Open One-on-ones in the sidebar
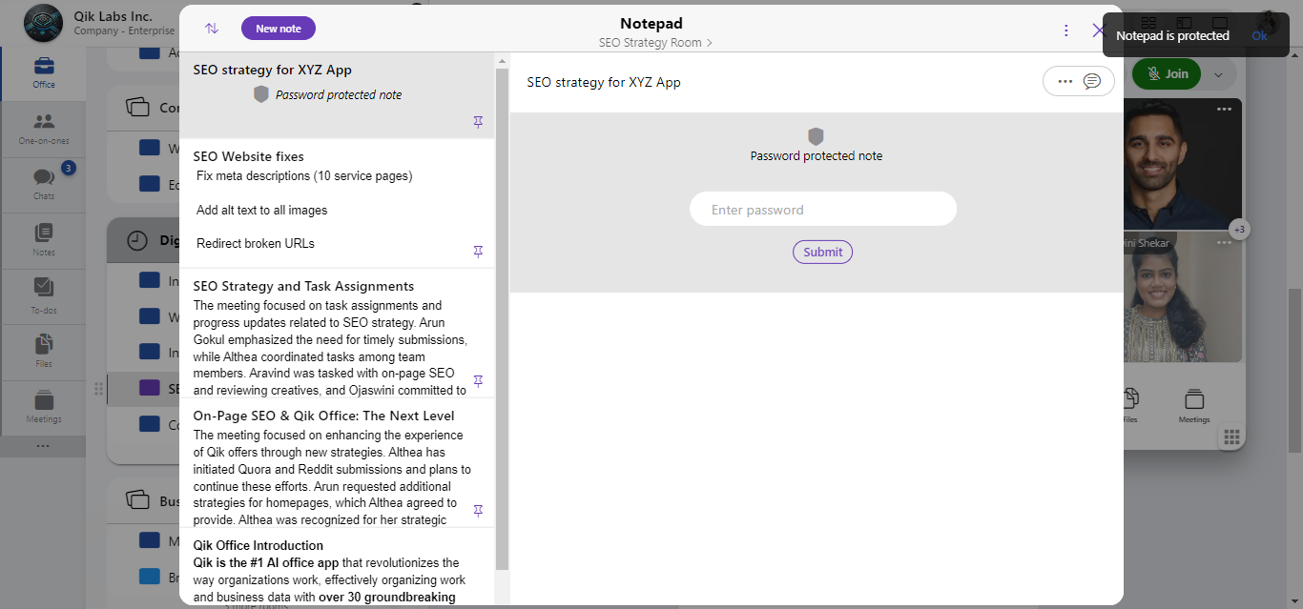This screenshot has height=609, width=1303. (x=44, y=129)
